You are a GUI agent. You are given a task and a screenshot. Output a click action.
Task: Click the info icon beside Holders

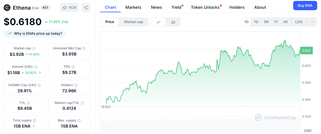pos(76,85)
